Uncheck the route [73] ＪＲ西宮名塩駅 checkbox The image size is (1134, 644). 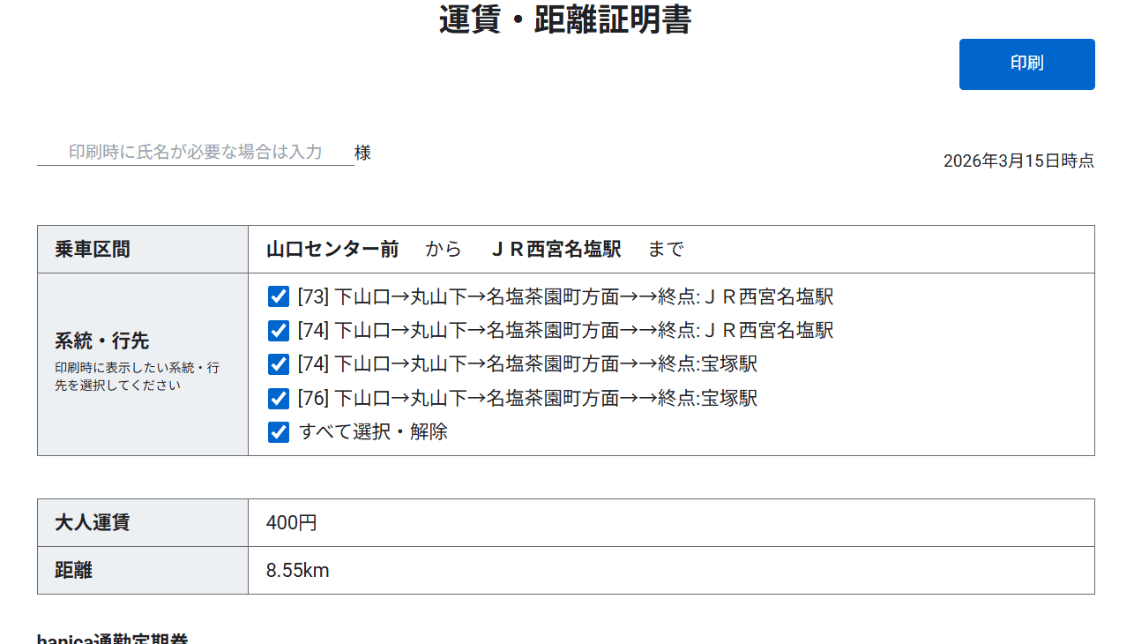pyautogui.click(x=279, y=296)
